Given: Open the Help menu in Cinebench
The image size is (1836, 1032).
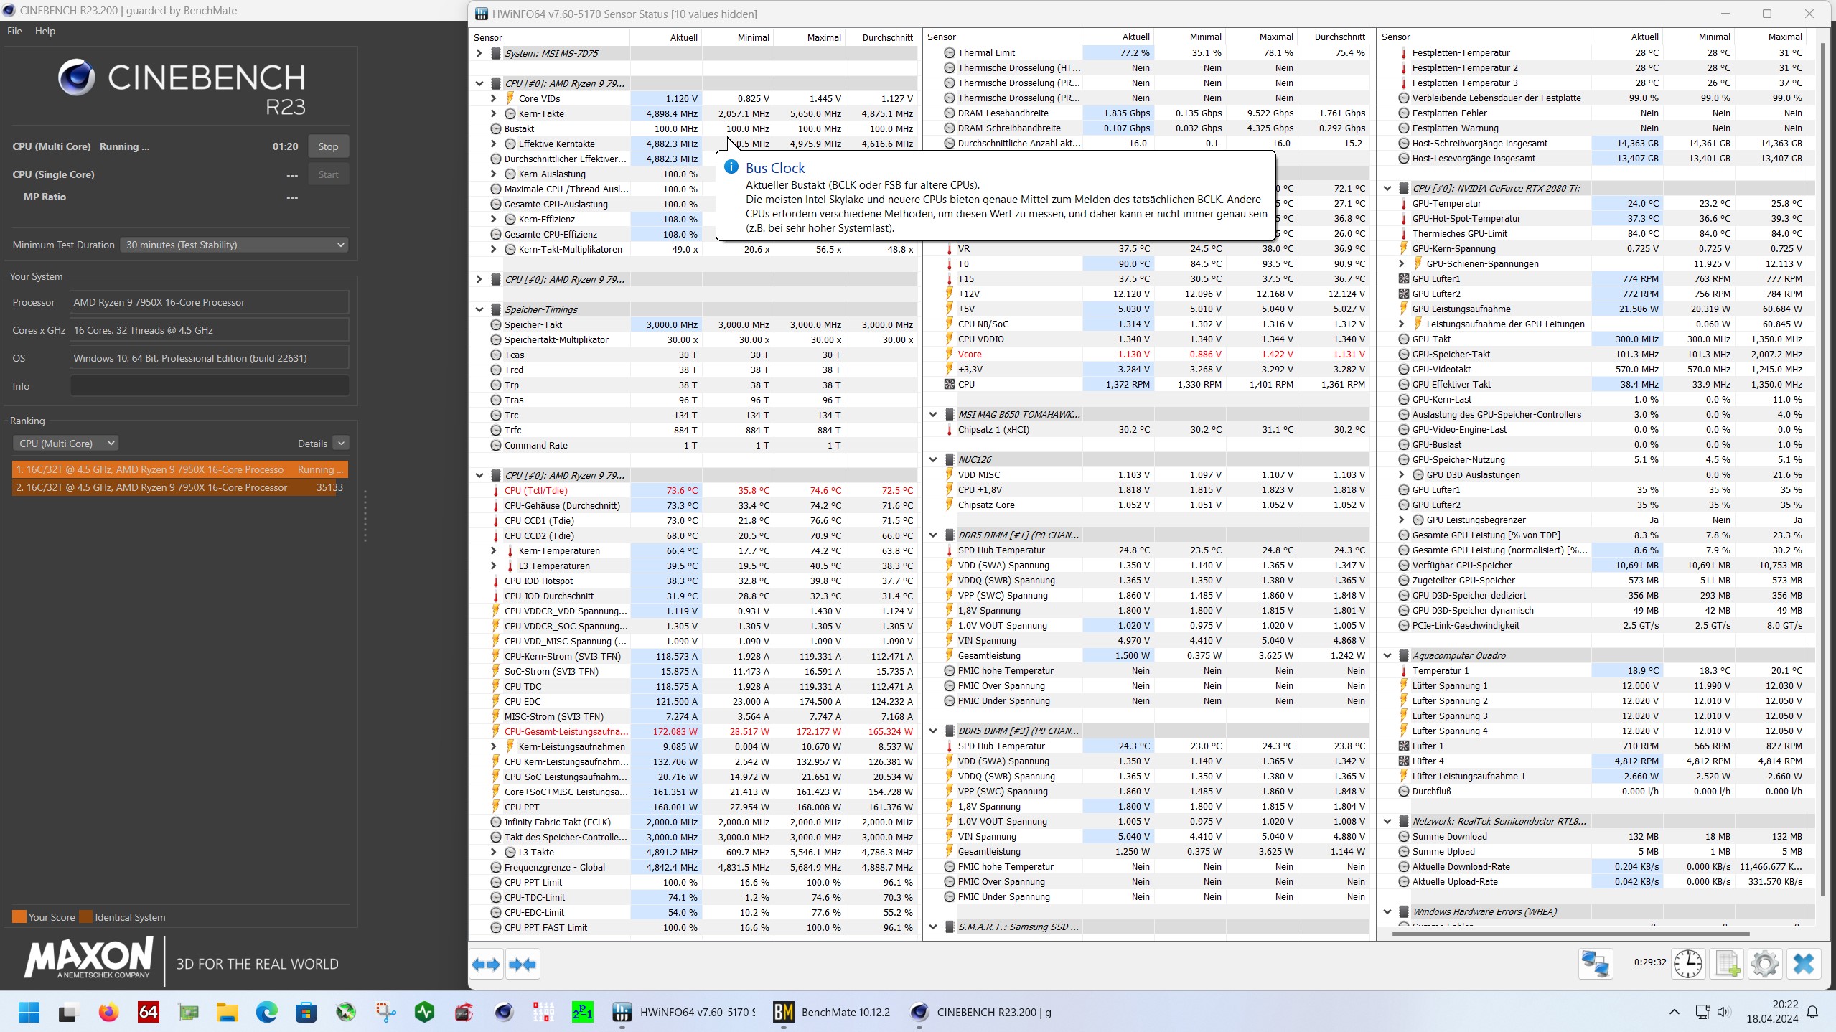Looking at the screenshot, I should (45, 31).
